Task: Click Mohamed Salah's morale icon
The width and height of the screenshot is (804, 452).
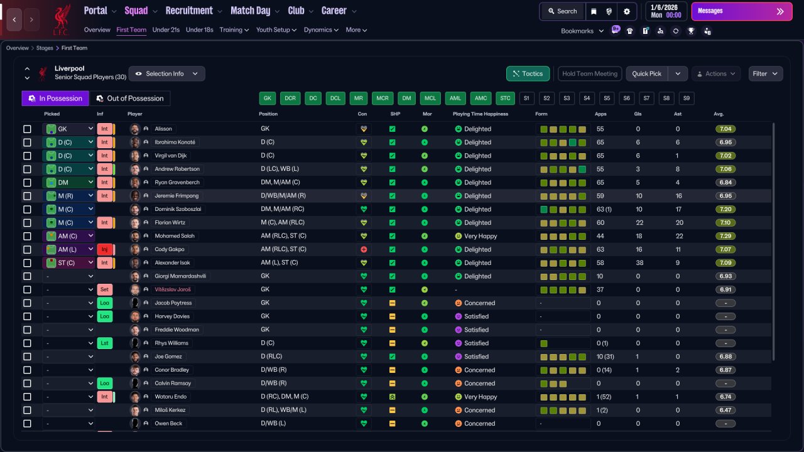Action: pyautogui.click(x=425, y=236)
